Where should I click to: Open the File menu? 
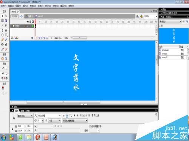[x=3, y=6]
